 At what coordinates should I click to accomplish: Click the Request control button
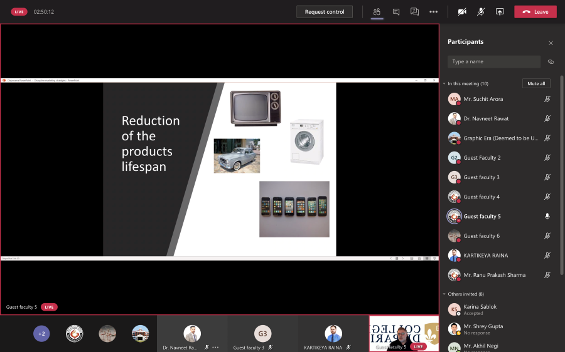[x=325, y=12]
